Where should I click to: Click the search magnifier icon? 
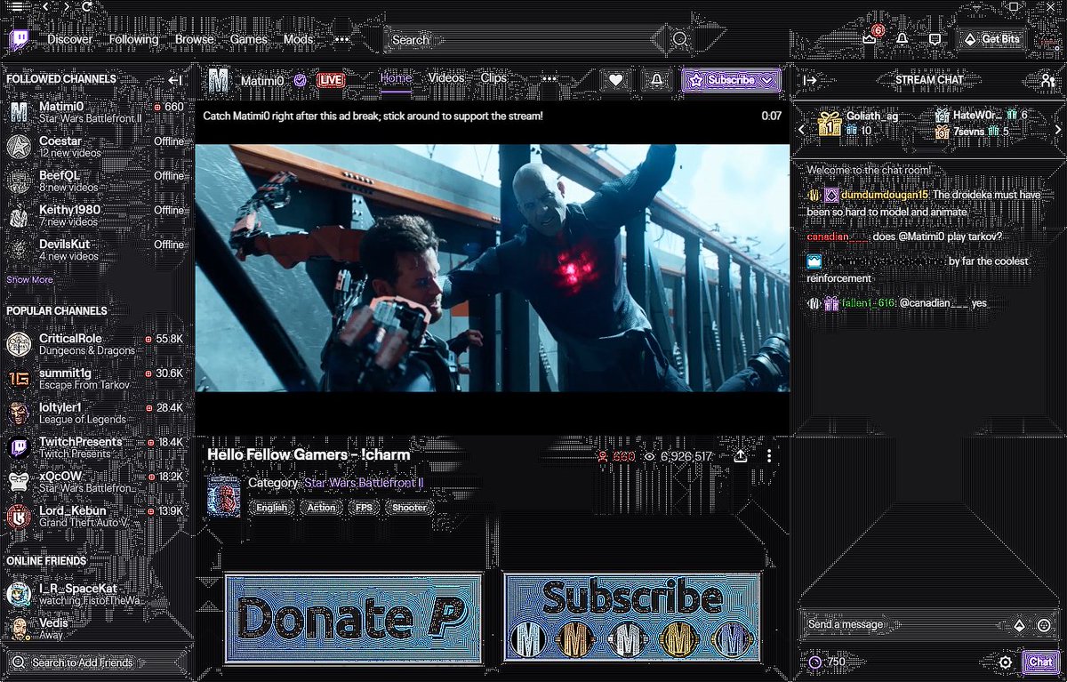[x=680, y=39]
